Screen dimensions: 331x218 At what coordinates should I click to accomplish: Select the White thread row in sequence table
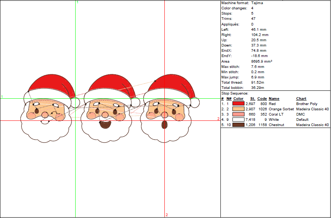[x=275, y=120]
